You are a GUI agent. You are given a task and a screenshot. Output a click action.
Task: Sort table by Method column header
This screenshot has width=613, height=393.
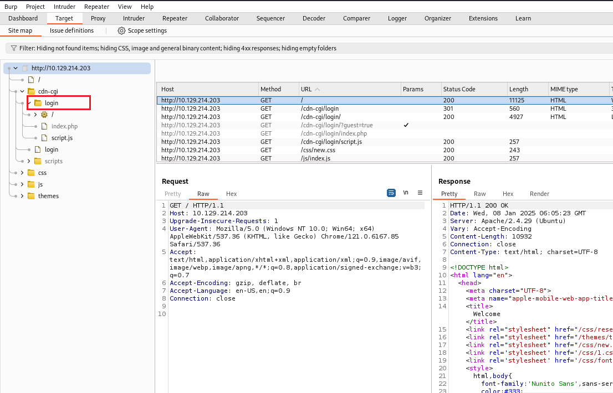[x=278, y=89]
